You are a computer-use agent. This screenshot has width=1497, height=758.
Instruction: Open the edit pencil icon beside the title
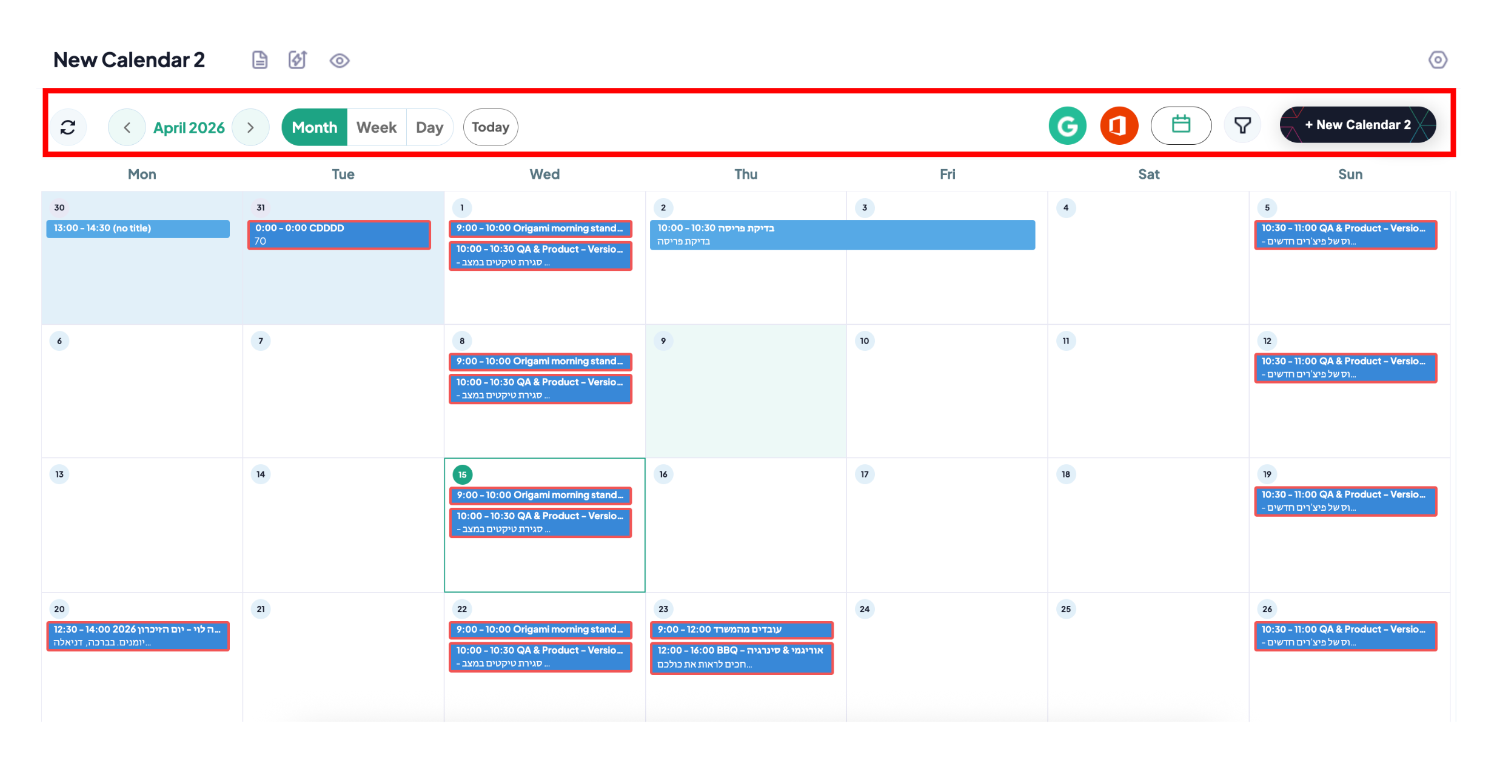pyautogui.click(x=297, y=60)
